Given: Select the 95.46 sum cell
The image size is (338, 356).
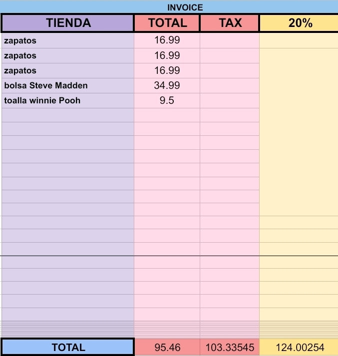Looking at the screenshot, I should point(167,347).
